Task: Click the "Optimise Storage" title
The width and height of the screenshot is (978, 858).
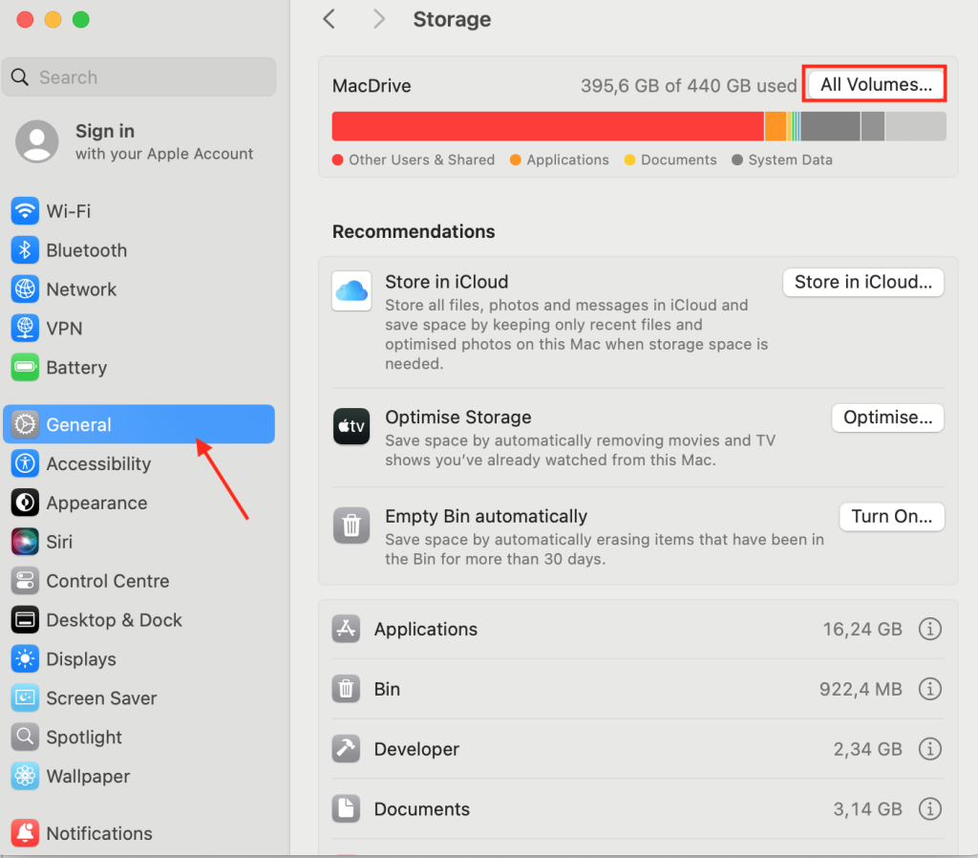Action: (x=457, y=418)
